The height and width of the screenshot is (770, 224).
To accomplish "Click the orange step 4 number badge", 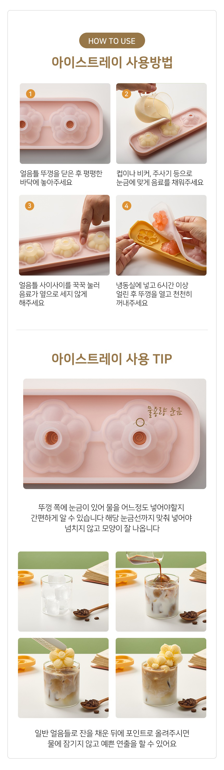I will (127, 206).
